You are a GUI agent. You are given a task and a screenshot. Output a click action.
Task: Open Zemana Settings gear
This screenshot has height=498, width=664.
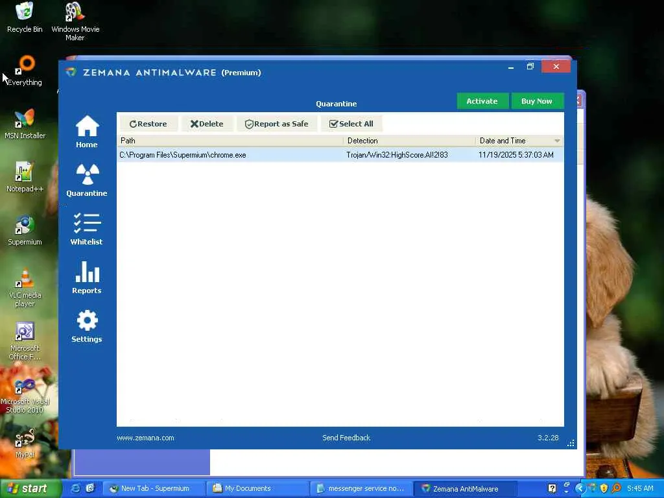click(x=87, y=326)
